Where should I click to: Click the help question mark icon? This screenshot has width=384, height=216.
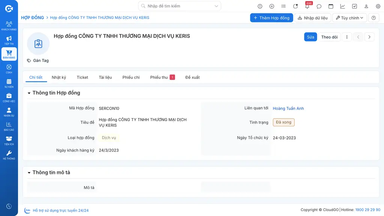click(x=373, y=18)
